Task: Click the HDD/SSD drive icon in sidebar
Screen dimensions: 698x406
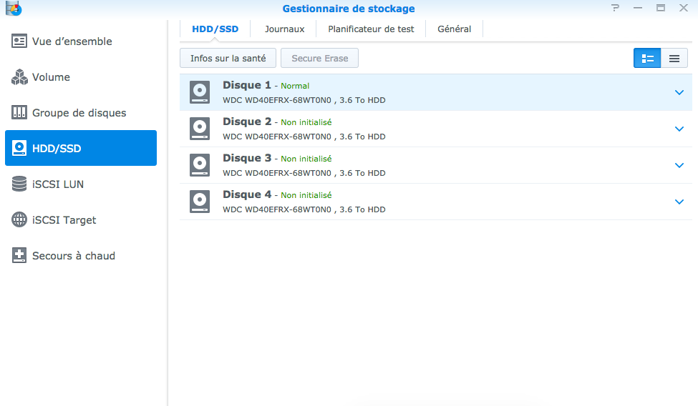Action: (x=19, y=148)
